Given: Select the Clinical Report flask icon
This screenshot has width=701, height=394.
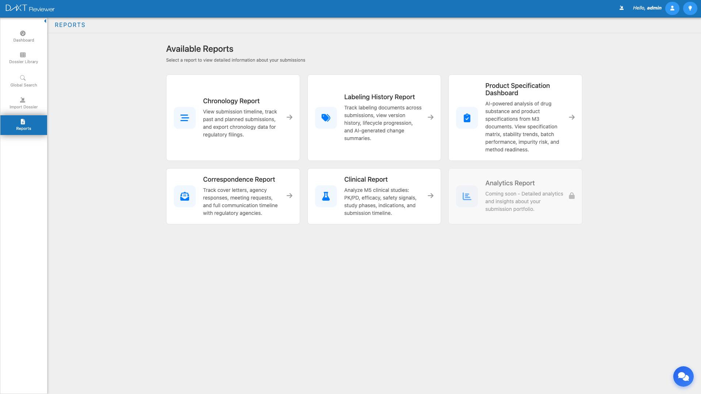Looking at the screenshot, I should pyautogui.click(x=326, y=196).
